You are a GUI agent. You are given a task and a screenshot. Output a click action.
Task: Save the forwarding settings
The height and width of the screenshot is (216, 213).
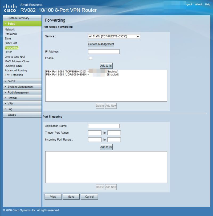pyautogui.click(x=71, y=196)
